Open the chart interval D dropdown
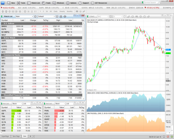Image resolution: width=174 pixels, height=139 pixels. 118,16
